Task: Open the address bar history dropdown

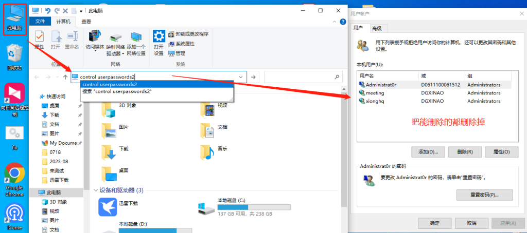Action: pos(241,77)
